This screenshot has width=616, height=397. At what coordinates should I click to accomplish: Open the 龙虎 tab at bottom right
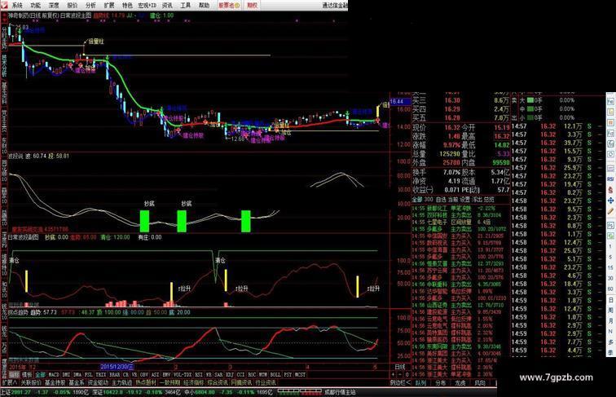(460, 382)
